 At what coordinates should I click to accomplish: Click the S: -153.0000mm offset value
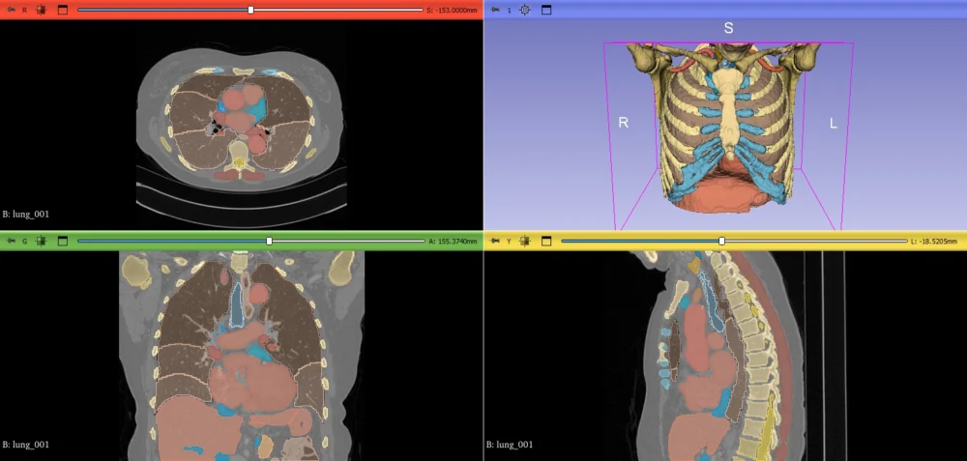[452, 10]
